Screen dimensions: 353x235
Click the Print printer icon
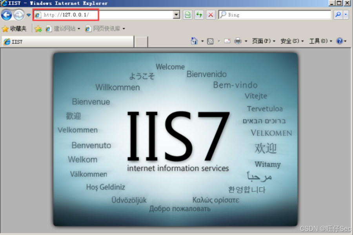pyautogui.click(x=238, y=41)
